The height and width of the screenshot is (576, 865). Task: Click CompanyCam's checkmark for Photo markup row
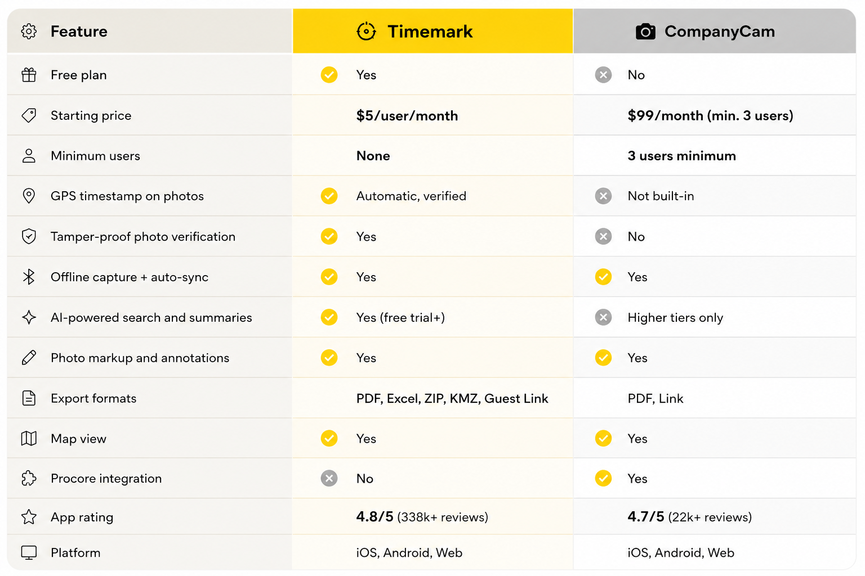[603, 358]
